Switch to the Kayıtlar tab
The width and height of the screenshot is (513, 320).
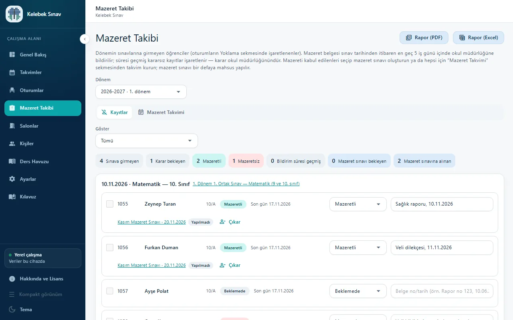point(115,112)
